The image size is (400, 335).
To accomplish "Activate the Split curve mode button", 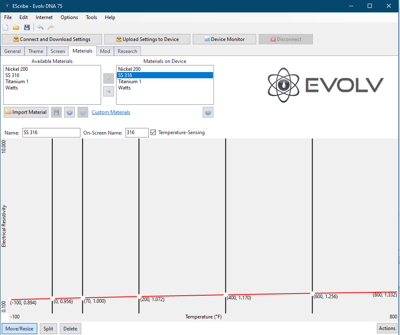I will pos(48,328).
